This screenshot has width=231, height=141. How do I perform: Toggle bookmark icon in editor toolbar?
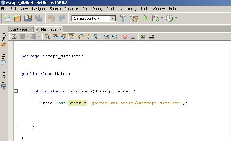tap(97, 37)
